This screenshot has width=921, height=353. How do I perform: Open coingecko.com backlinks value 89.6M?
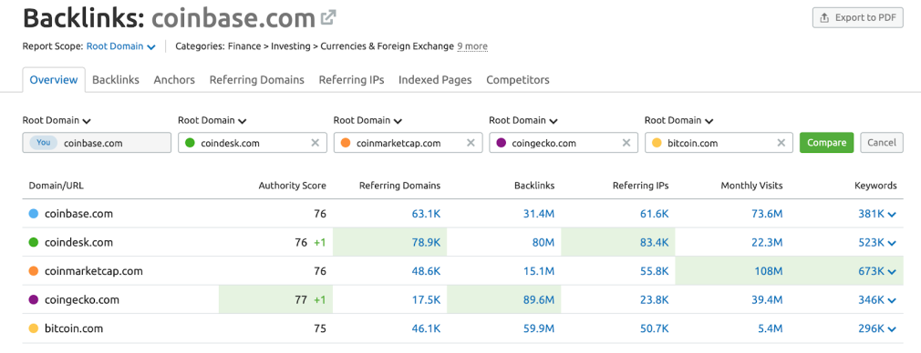[x=539, y=299]
